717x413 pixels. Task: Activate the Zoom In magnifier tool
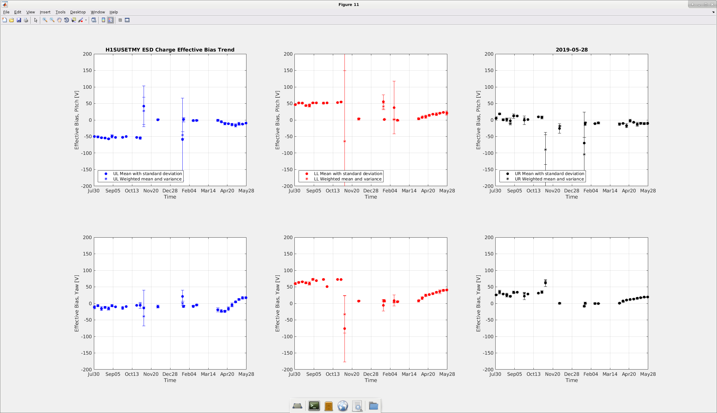click(x=45, y=20)
